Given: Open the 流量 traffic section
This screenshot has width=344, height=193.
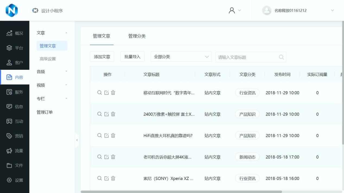Looking at the screenshot, I should tap(15, 151).
